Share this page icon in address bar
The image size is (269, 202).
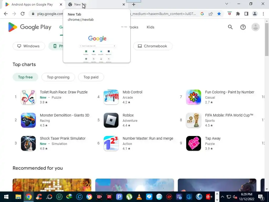(211, 14)
